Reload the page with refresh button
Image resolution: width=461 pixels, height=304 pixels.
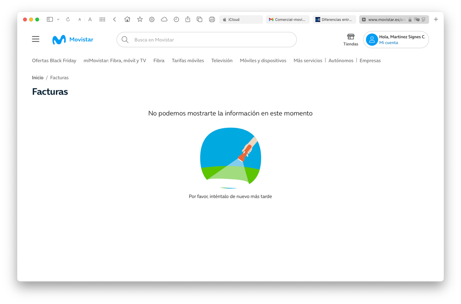pos(68,19)
